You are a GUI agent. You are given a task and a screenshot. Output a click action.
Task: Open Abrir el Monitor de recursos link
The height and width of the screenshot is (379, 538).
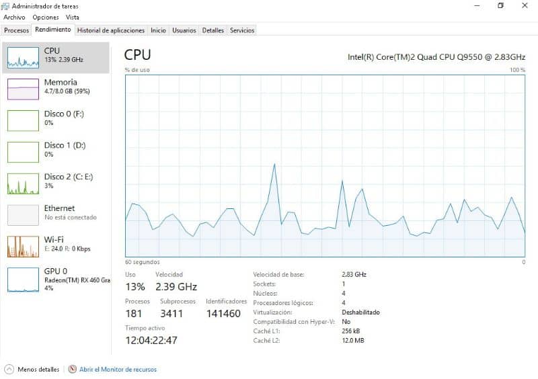[118, 370]
